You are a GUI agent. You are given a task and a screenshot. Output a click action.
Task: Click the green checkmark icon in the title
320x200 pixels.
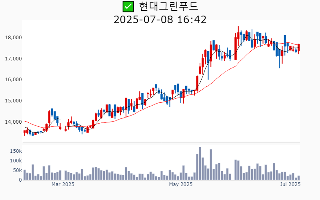(x=128, y=6)
